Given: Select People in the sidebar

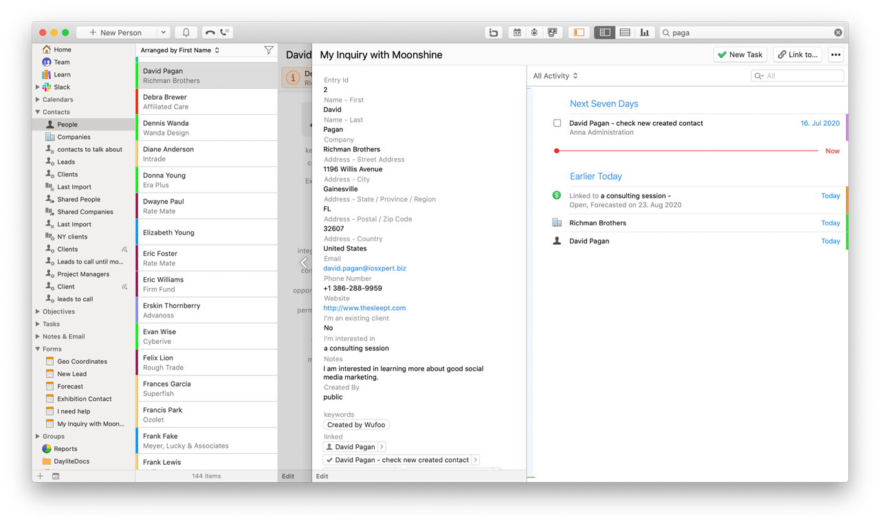Looking at the screenshot, I should [84, 124].
